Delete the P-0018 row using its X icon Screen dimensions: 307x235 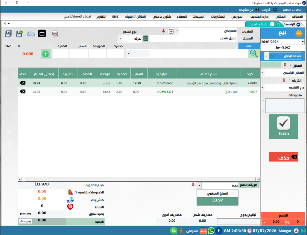click(23, 83)
